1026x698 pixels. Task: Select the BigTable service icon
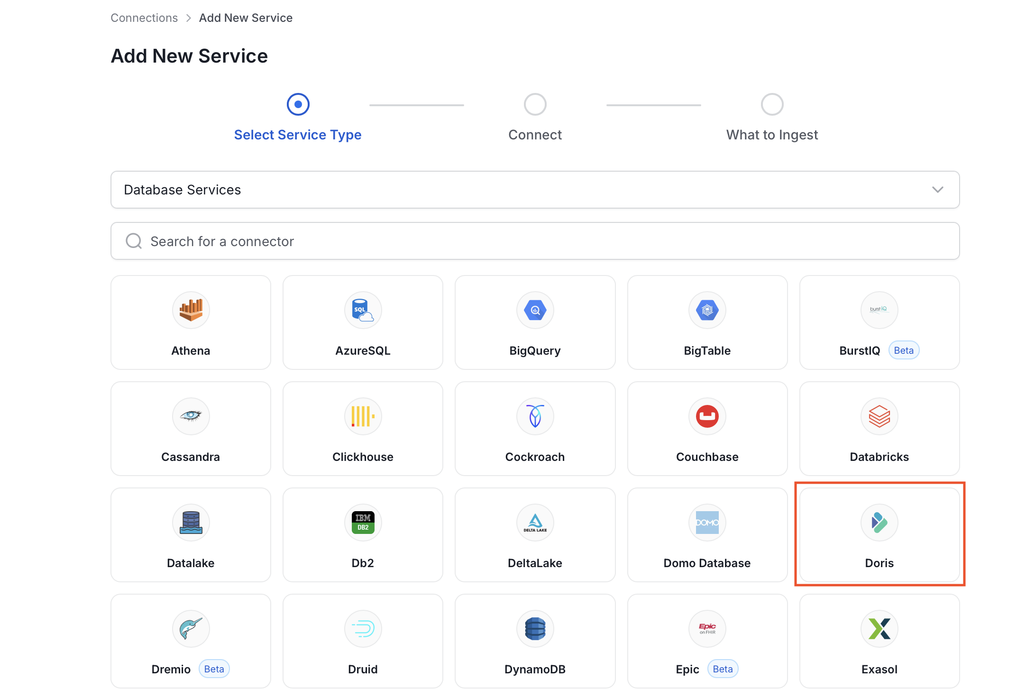pyautogui.click(x=707, y=310)
